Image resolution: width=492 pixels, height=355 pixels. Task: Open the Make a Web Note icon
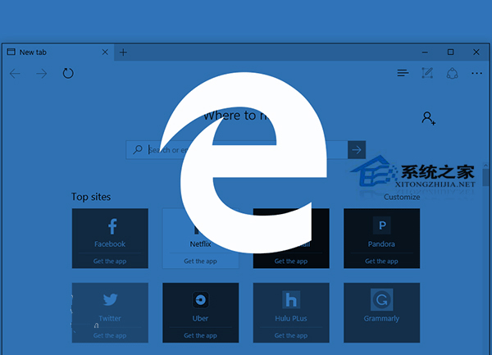[x=426, y=74]
